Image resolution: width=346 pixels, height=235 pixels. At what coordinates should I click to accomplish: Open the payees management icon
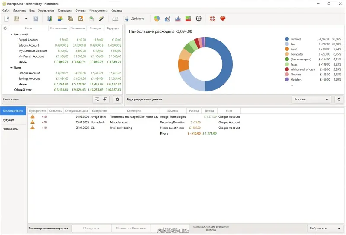tap(60, 19)
